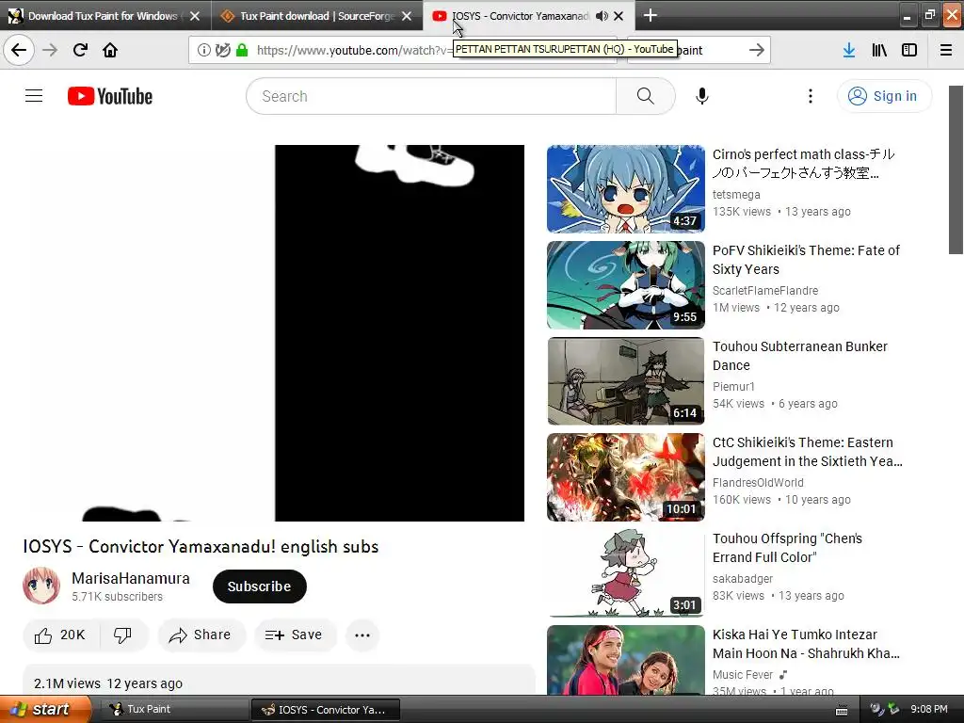Select IOSYS Convictor taskbar button
The width and height of the screenshot is (964, 723).
tap(326, 710)
